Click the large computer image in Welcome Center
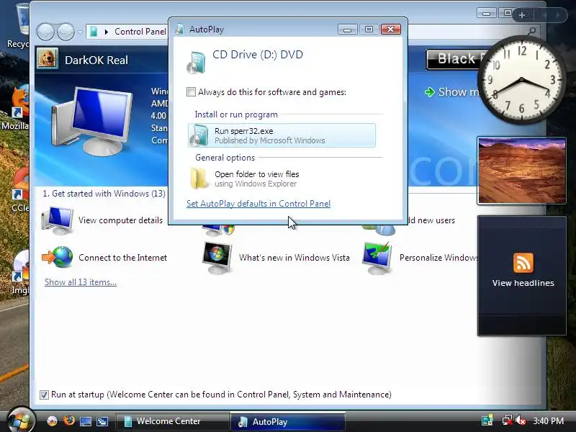Viewport: 576px width, 432px height. [x=92, y=120]
